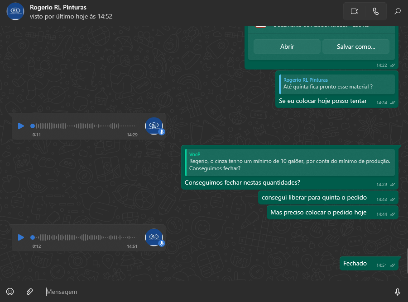408x302 pixels.
Task: Start a video call with Rogerio
Action: point(354,11)
